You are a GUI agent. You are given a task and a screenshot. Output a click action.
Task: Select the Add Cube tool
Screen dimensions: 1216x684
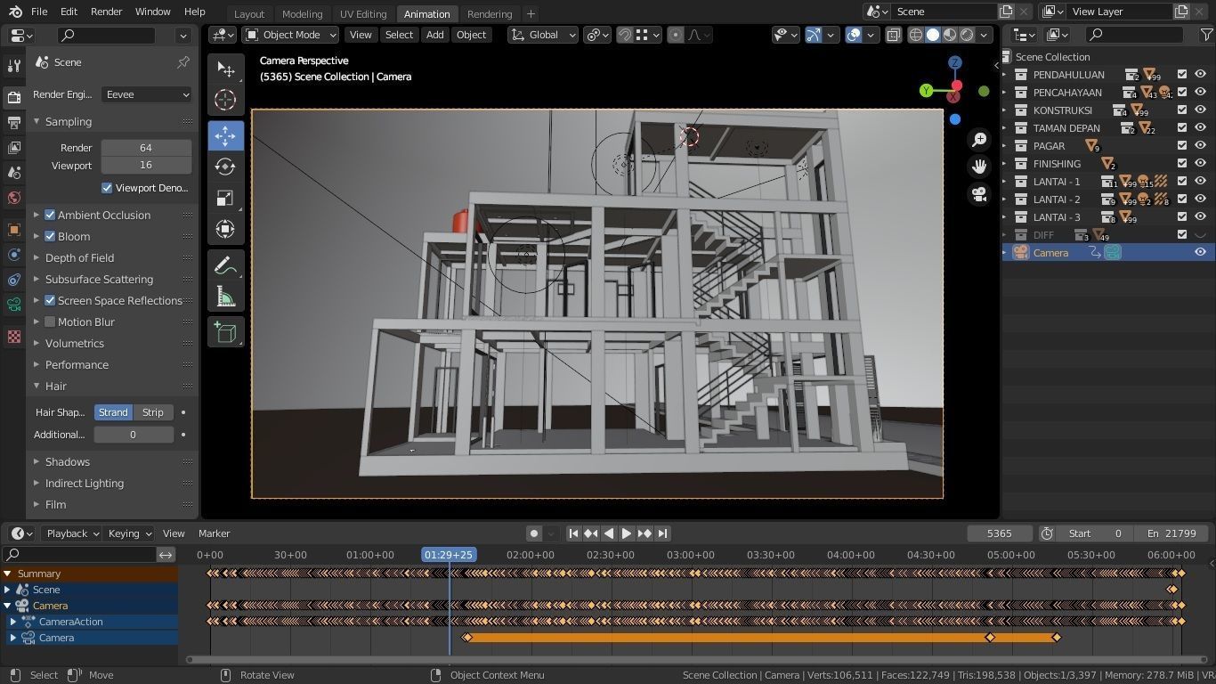225,333
